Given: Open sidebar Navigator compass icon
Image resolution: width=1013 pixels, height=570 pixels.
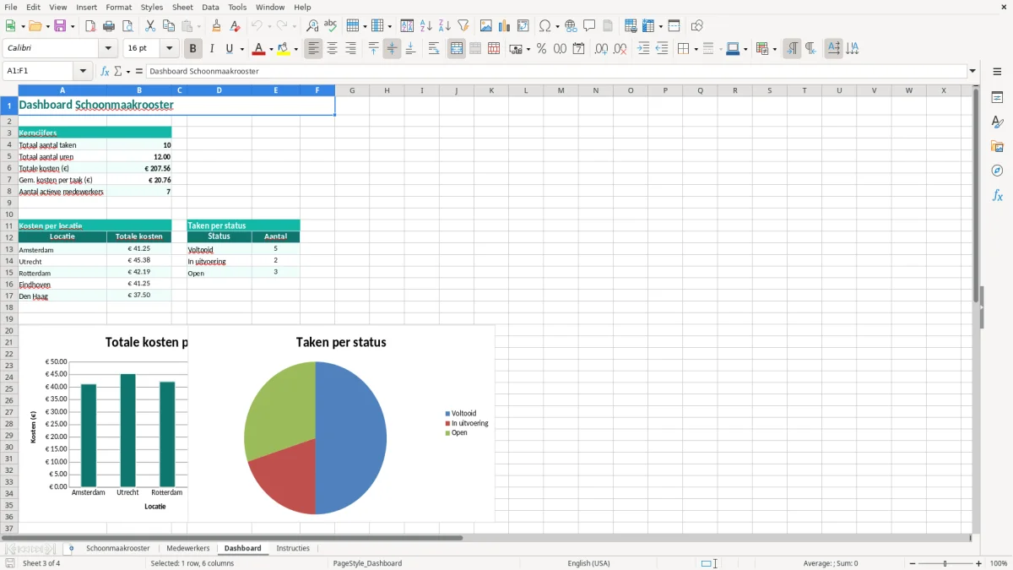Looking at the screenshot, I should pyautogui.click(x=997, y=171).
